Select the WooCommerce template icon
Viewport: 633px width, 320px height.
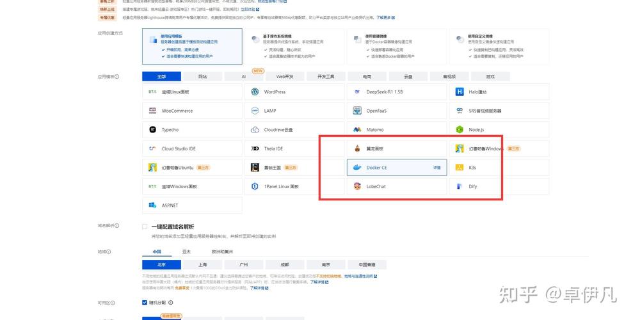(152, 111)
